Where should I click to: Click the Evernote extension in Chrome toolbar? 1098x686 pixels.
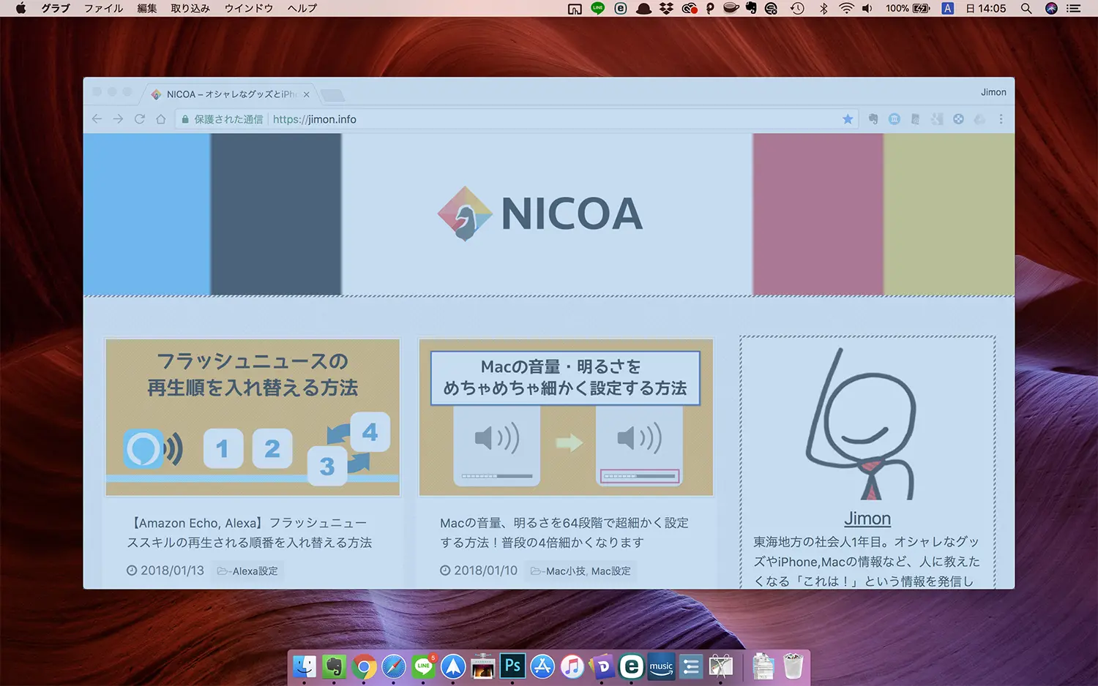pos(873,119)
